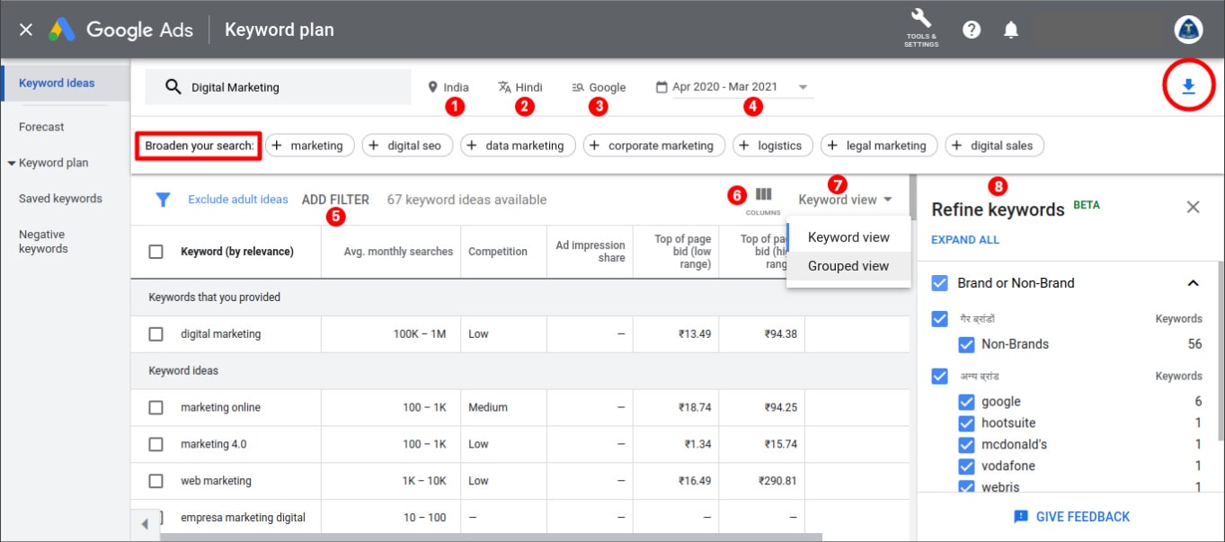Collapse the Brand or Non-Brand section

1193,283
